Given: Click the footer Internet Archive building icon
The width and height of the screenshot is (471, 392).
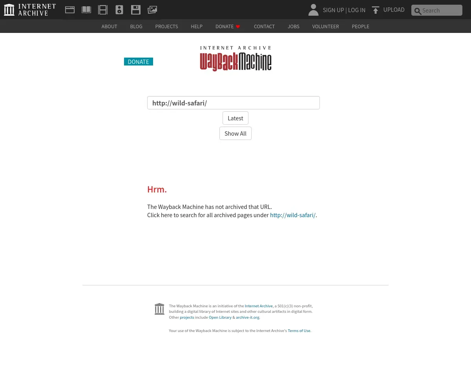Looking at the screenshot, I should click(x=159, y=309).
